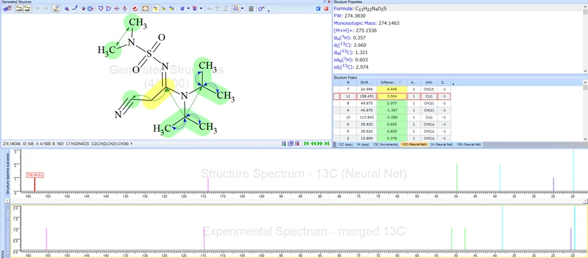Toggle 1H shift display button
This screenshot has height=258, width=588.
tap(163, 8)
